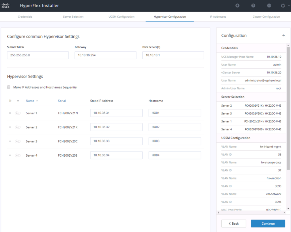Click the chat bubble icon in header
The height and width of the screenshot is (232, 291).
point(269,6)
